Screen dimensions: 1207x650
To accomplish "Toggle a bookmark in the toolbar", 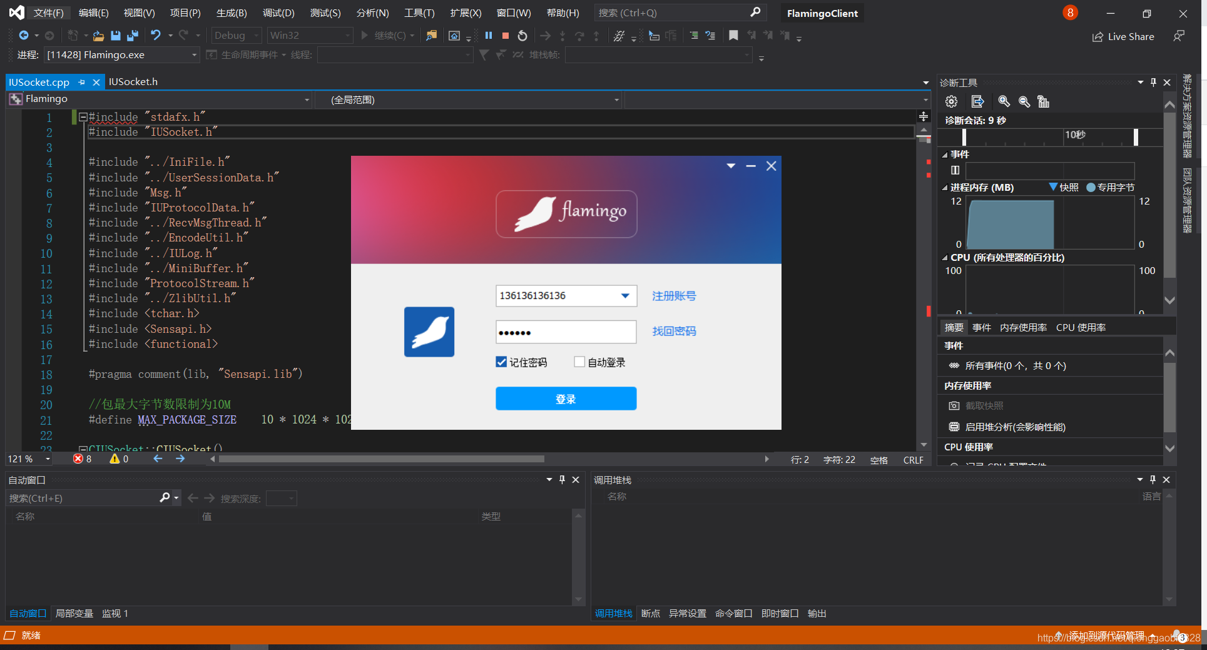I will (x=733, y=36).
